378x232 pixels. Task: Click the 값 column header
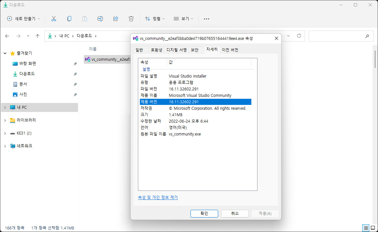click(209, 62)
